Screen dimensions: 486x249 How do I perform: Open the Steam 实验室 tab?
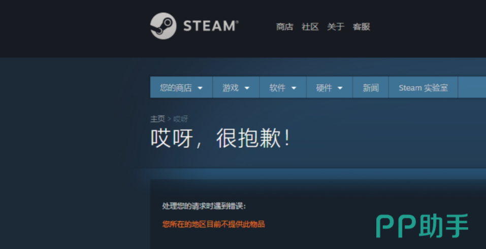pyautogui.click(x=423, y=88)
